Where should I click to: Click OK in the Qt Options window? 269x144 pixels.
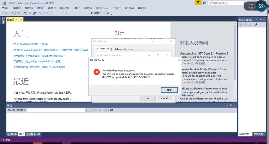click(148, 98)
